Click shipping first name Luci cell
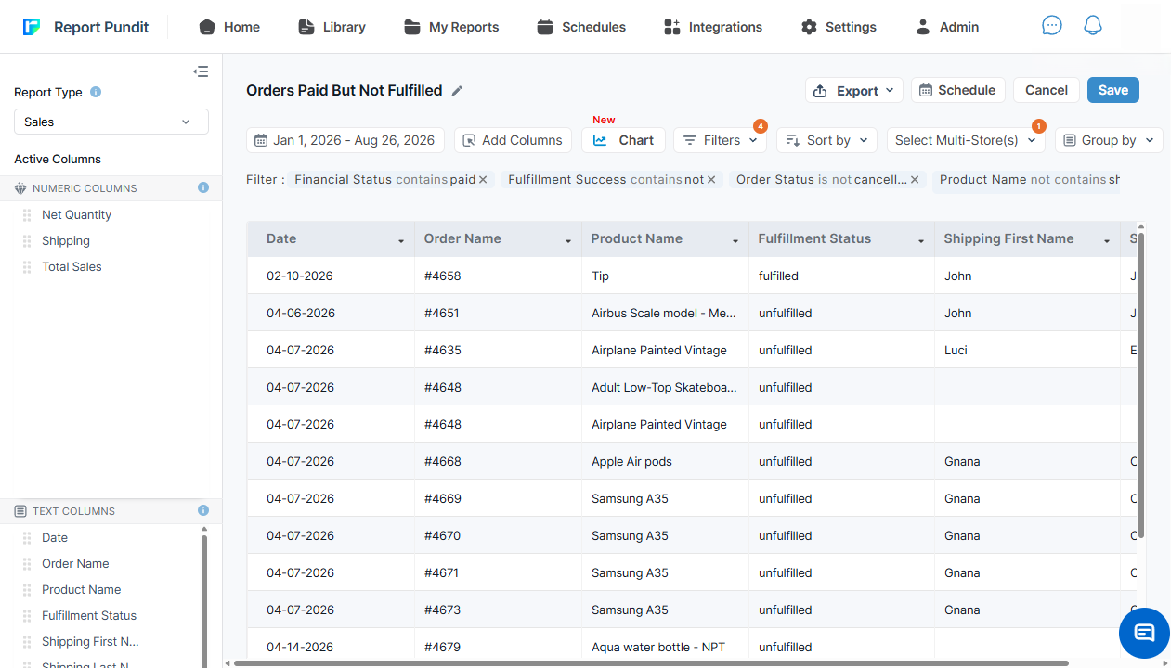Image resolution: width=1171 pixels, height=668 pixels. point(1027,350)
